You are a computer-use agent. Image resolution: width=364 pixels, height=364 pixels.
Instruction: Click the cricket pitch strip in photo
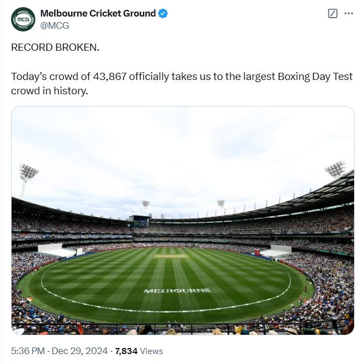click(171, 256)
